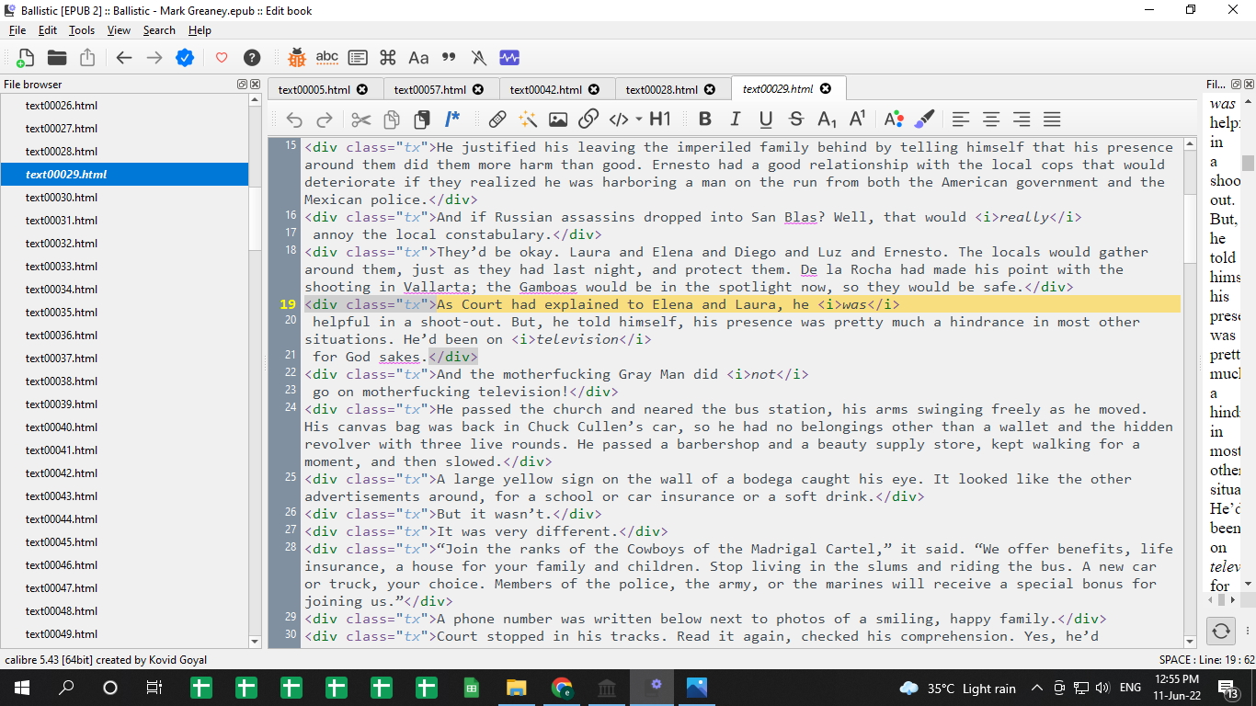Apply superscript formatting
The height and width of the screenshot is (706, 1256).
tap(857, 120)
